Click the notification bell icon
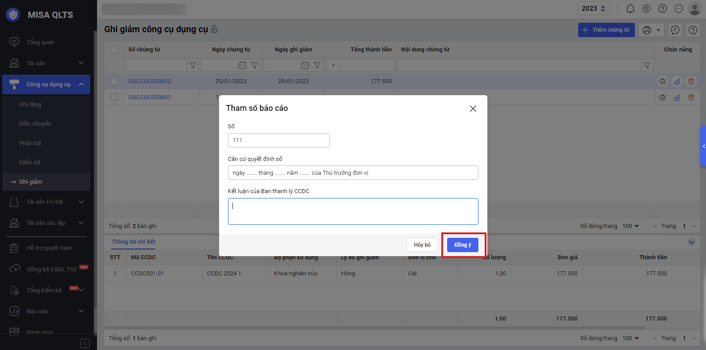 630,8
